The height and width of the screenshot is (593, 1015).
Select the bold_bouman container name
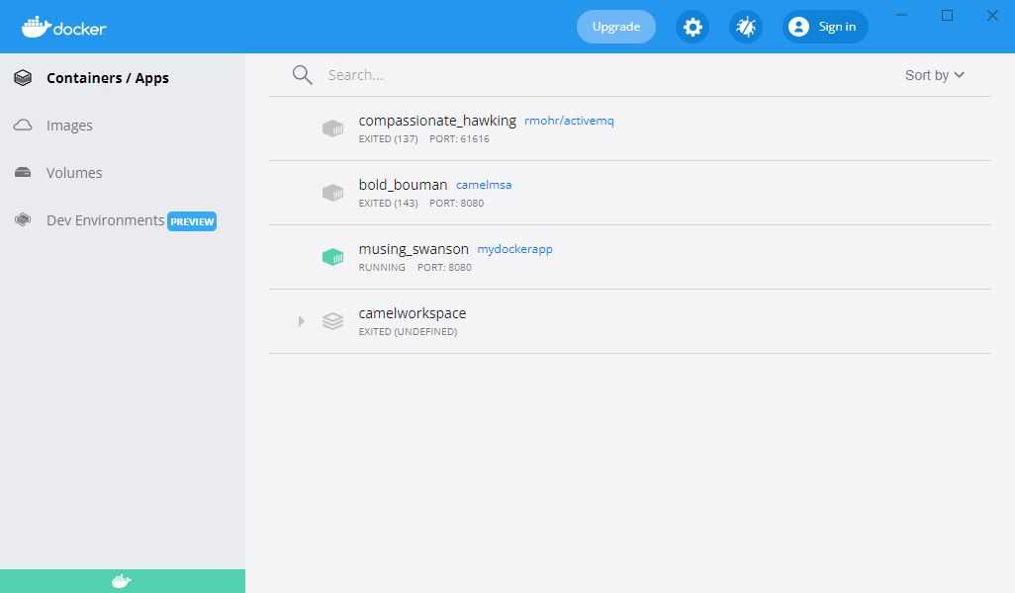click(403, 185)
